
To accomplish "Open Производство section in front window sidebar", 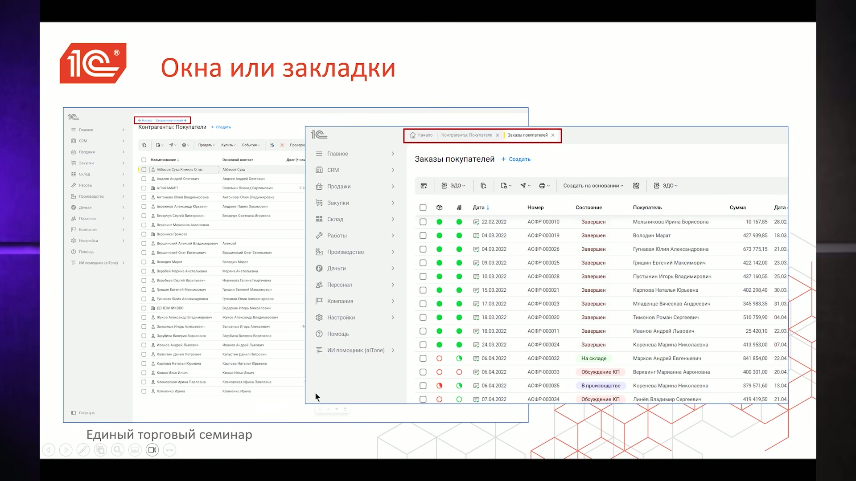I will 355,252.
